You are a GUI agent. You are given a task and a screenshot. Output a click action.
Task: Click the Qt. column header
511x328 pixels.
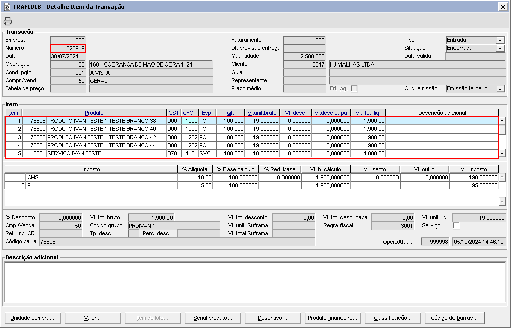230,113
